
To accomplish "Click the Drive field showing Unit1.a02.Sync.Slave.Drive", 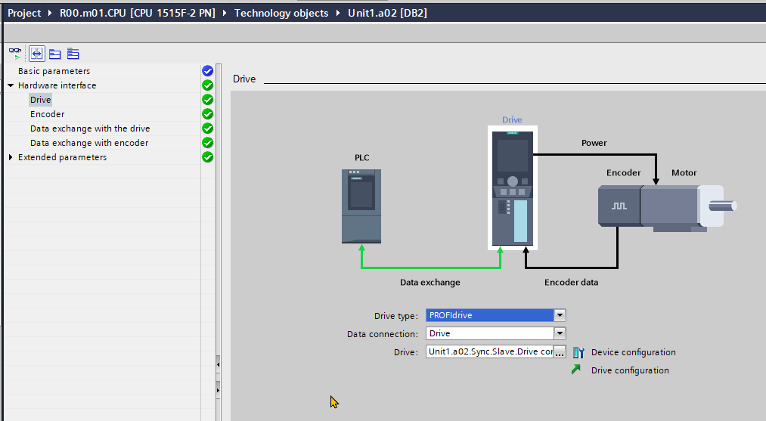I will pos(490,351).
